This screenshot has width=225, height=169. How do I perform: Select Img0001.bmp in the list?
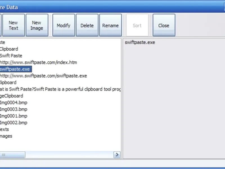tap(13, 116)
